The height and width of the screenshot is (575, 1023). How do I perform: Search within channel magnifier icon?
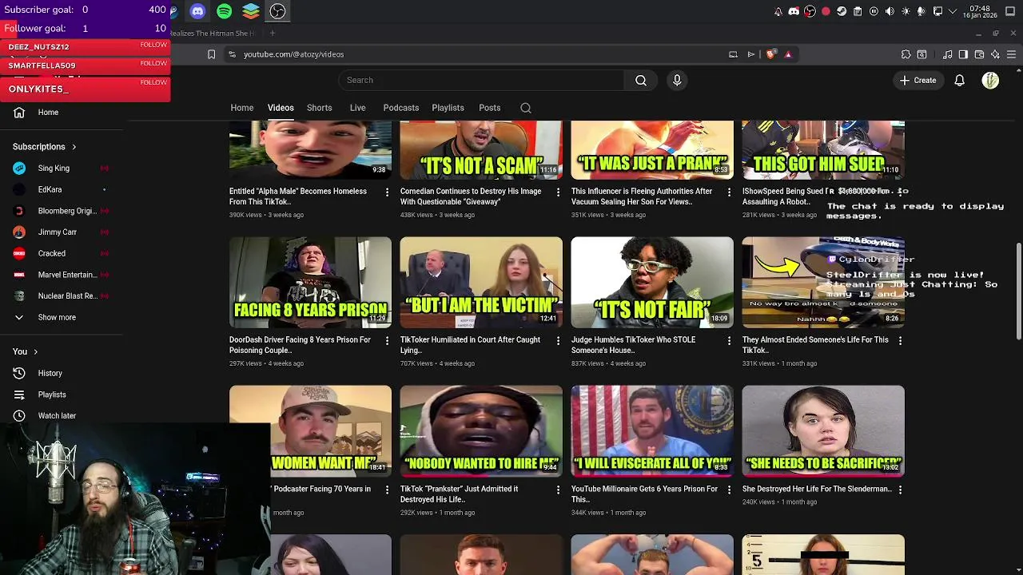(526, 108)
